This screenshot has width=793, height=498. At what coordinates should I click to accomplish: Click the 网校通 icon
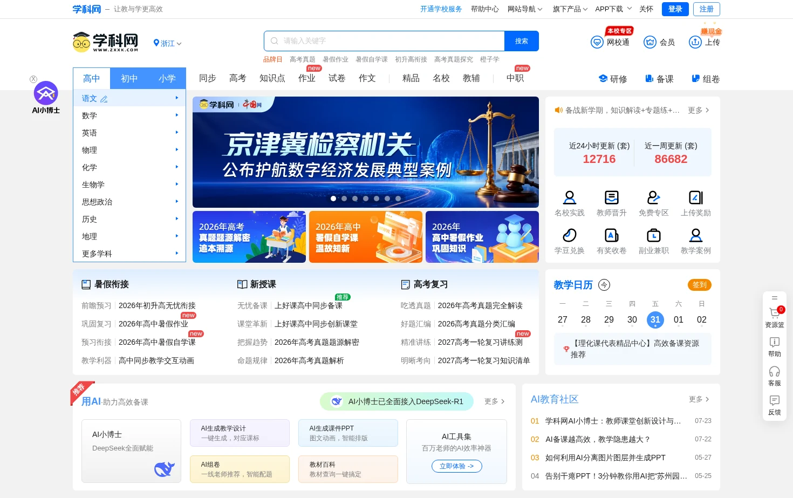[597, 42]
